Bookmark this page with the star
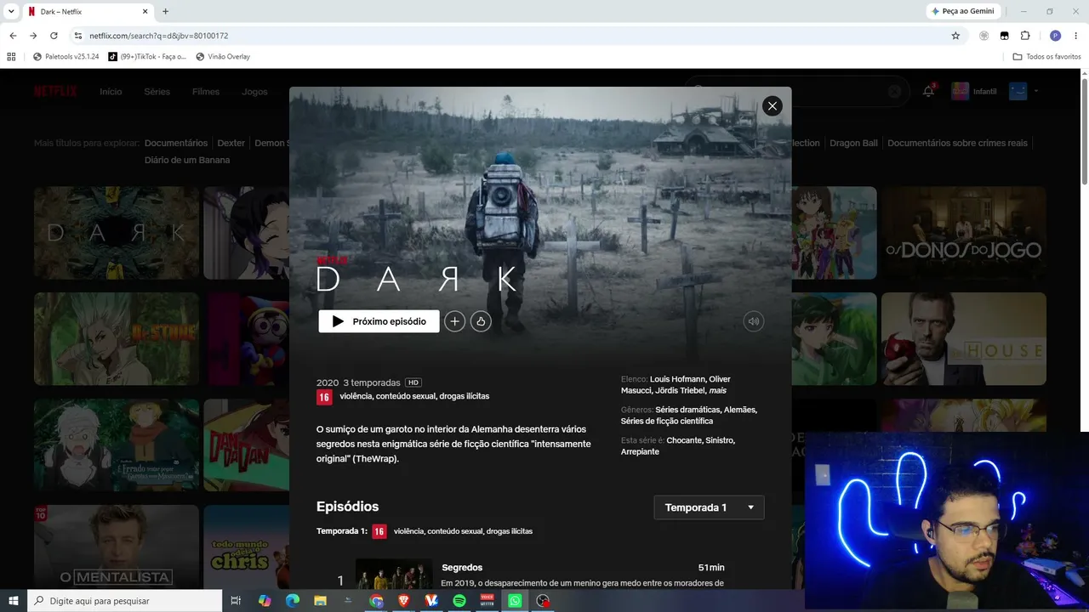The width and height of the screenshot is (1089, 612). click(955, 36)
